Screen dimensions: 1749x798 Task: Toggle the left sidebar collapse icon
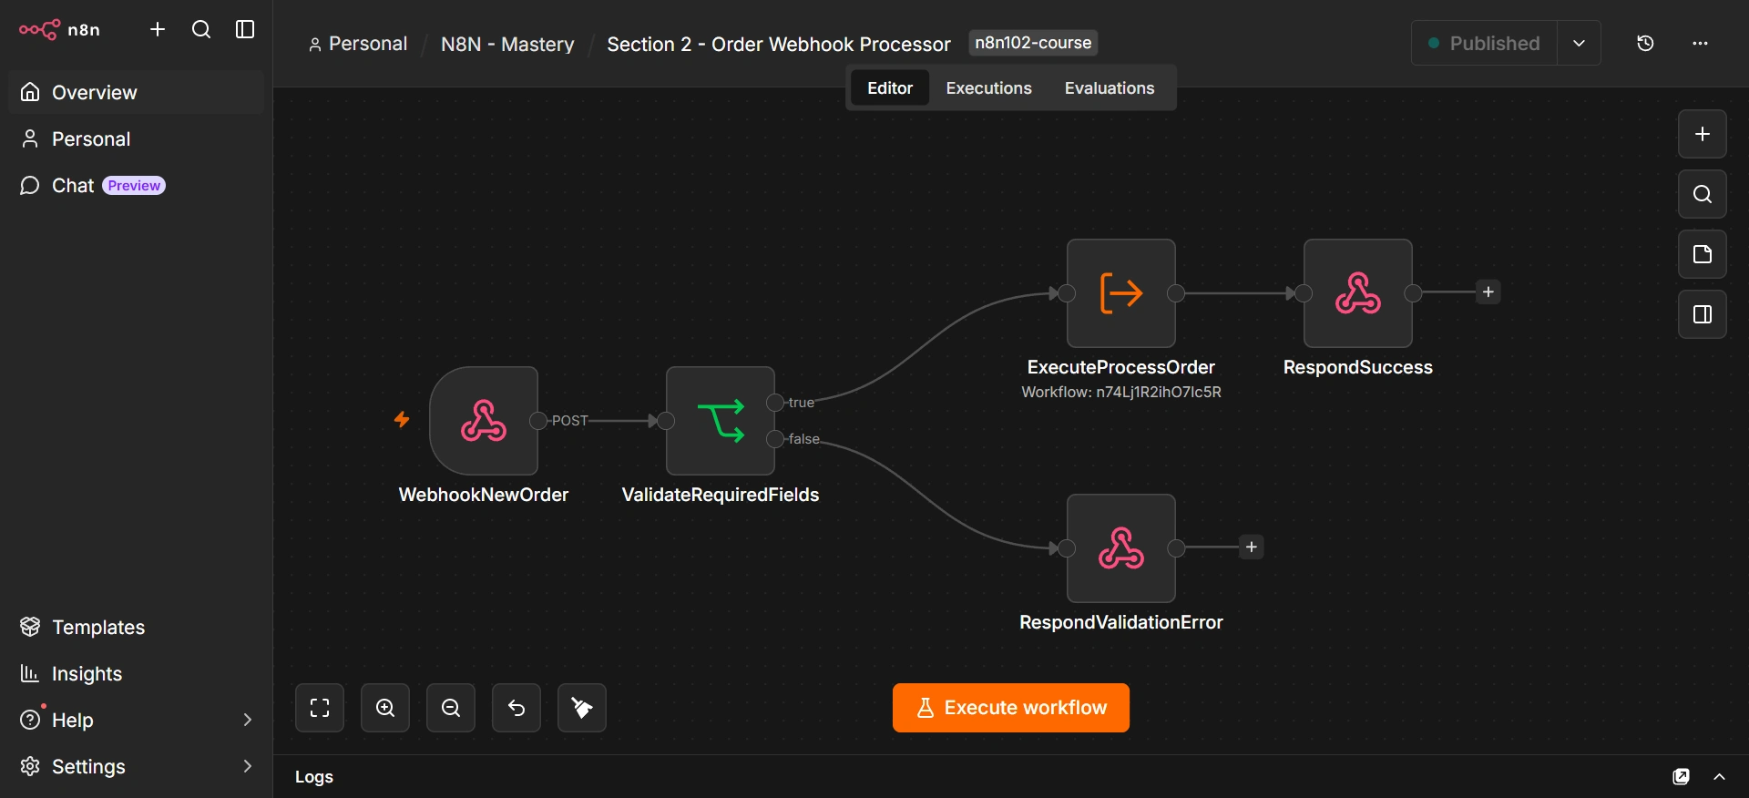point(245,29)
